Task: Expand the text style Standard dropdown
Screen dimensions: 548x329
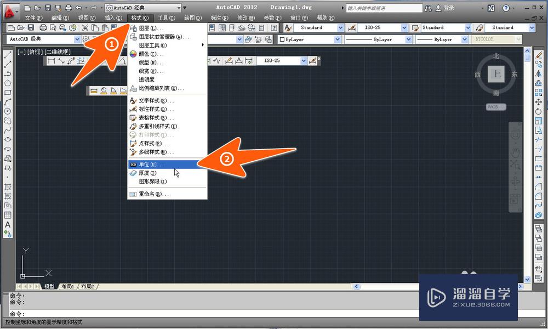Action: [340, 27]
